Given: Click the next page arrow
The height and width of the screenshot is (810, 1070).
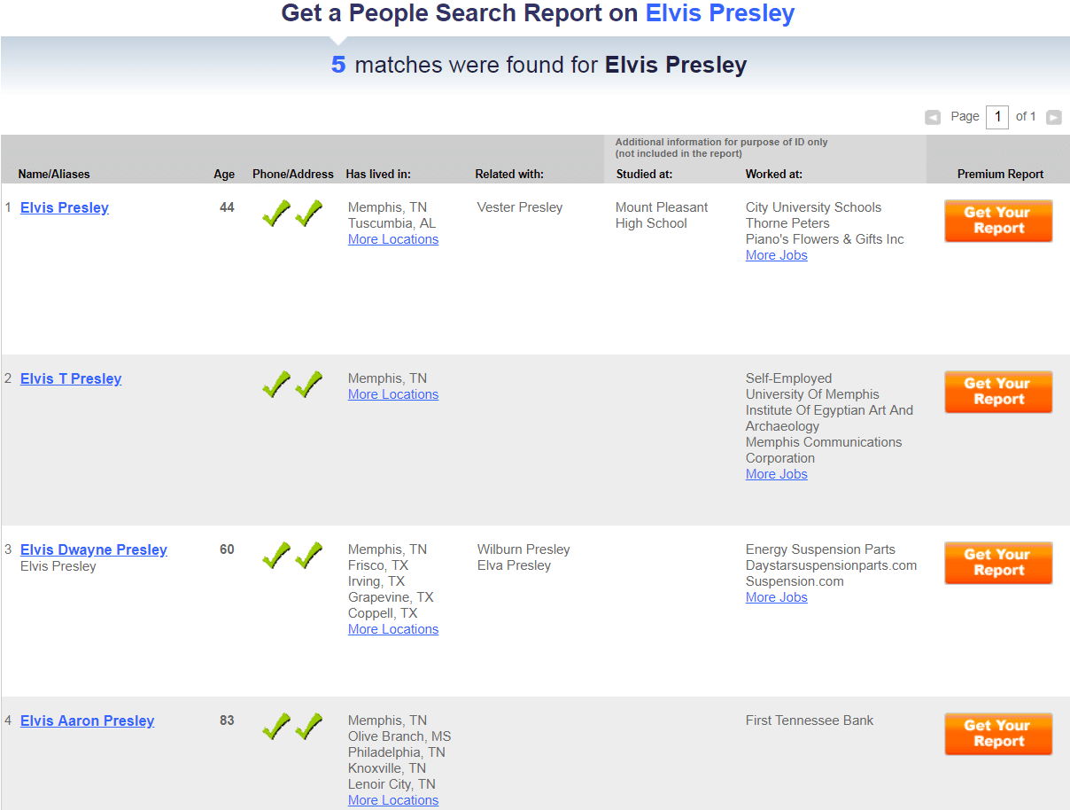Looking at the screenshot, I should pyautogui.click(x=1053, y=116).
